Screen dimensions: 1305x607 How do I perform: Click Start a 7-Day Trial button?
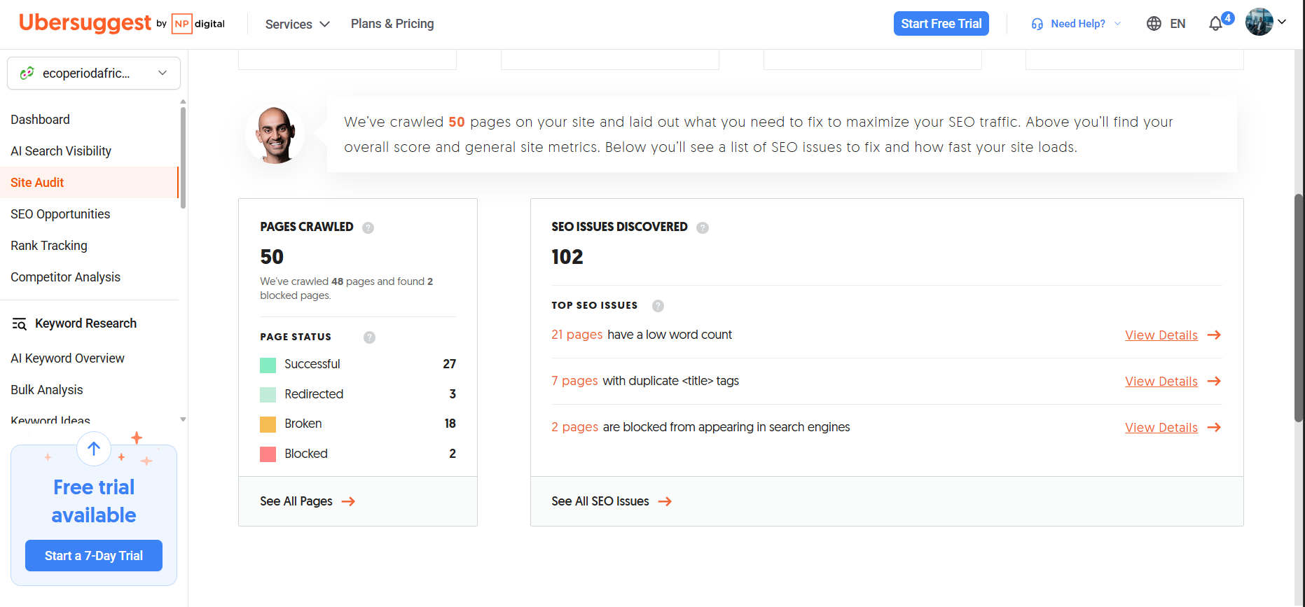point(94,556)
